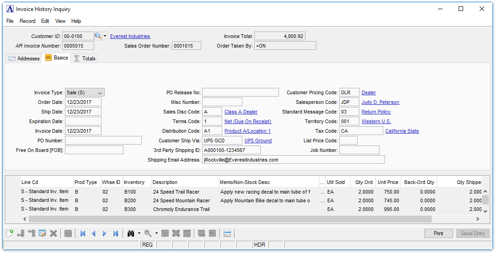Click the edit record pencil icon
Image resolution: width=497 pixels, height=254 pixels.
point(43,233)
